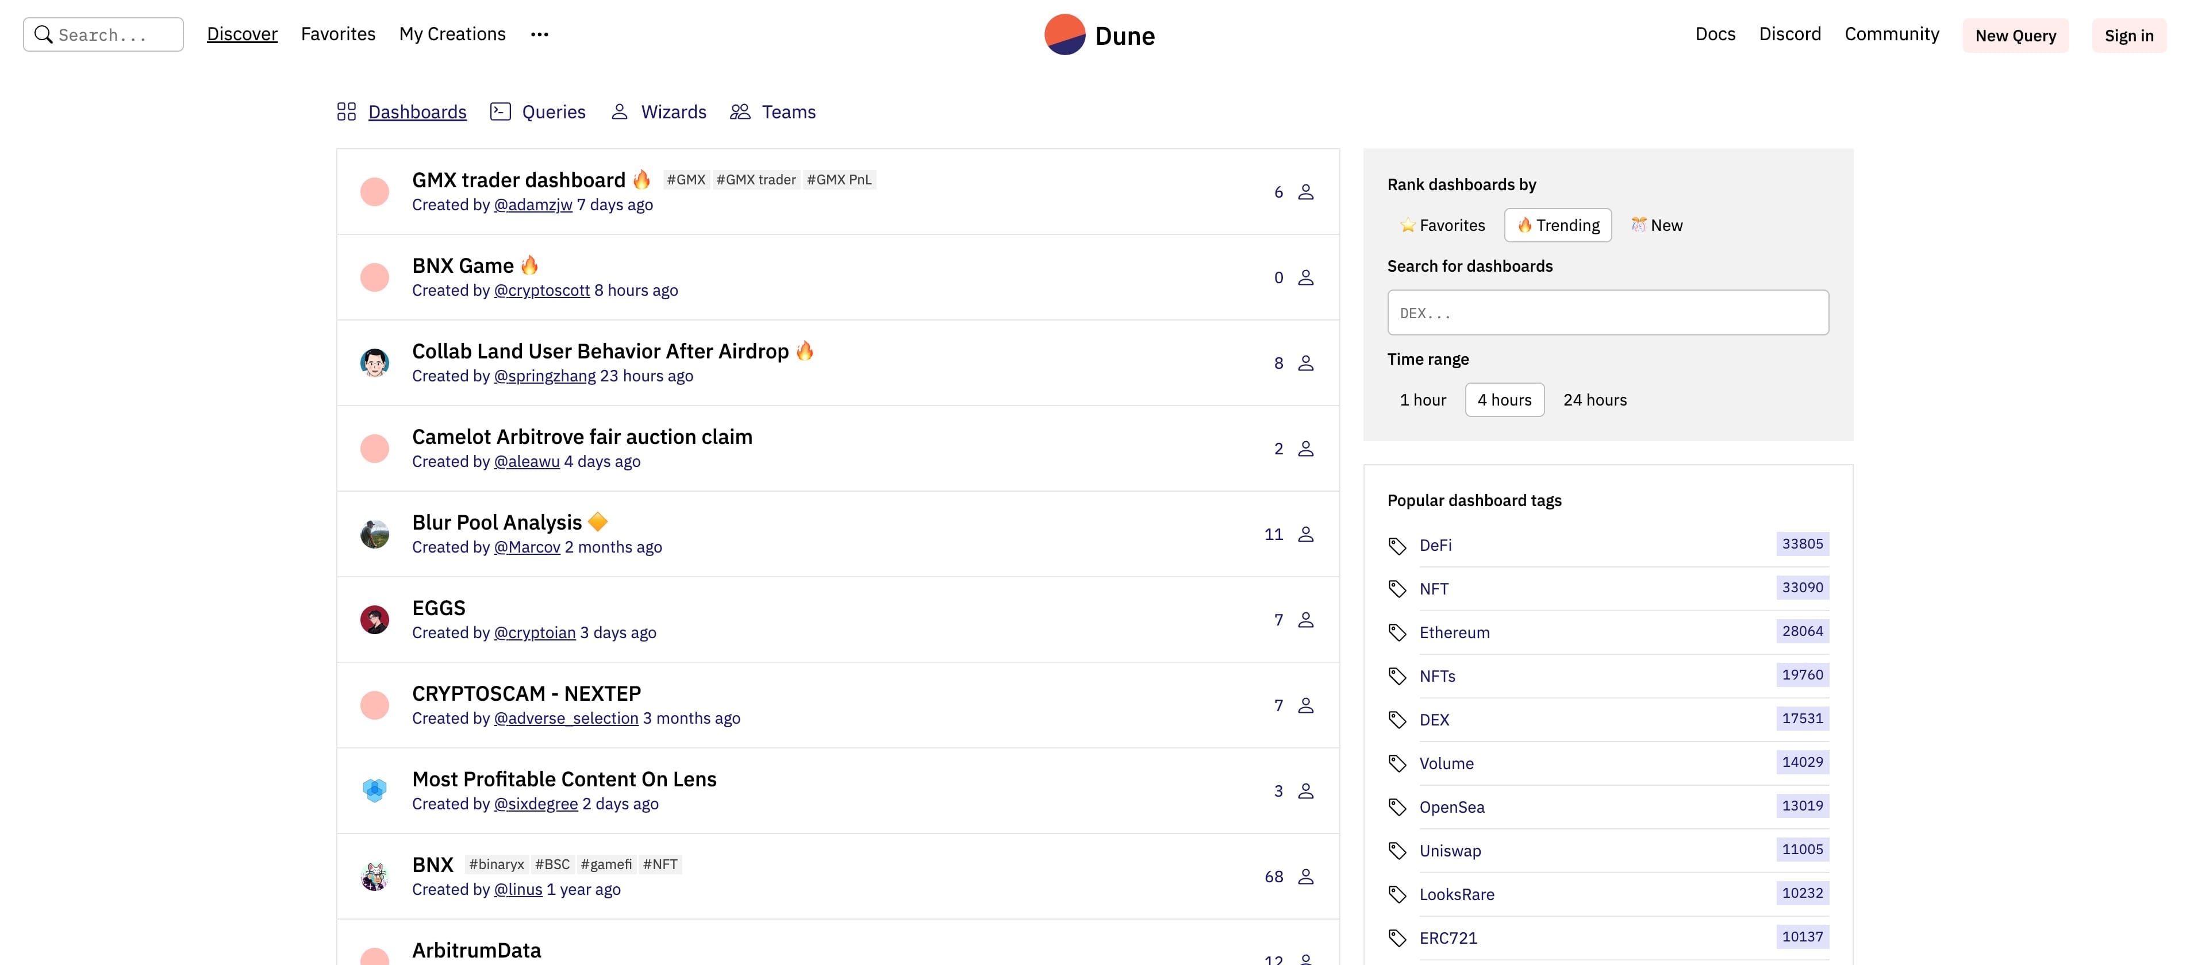Viewport: 2190px width, 965px height.
Task: Focus the top Search input field
Action: tap(103, 35)
